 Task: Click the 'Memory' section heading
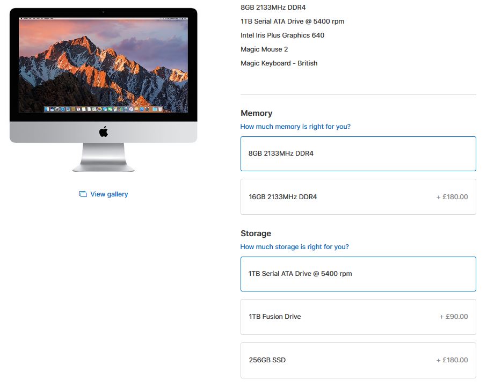pos(256,113)
